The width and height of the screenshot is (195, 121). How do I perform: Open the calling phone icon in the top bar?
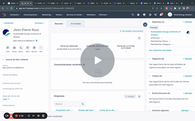[x=156, y=14]
